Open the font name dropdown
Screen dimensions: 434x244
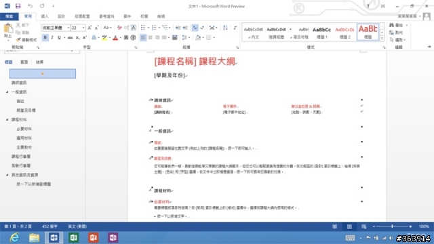[68, 28]
